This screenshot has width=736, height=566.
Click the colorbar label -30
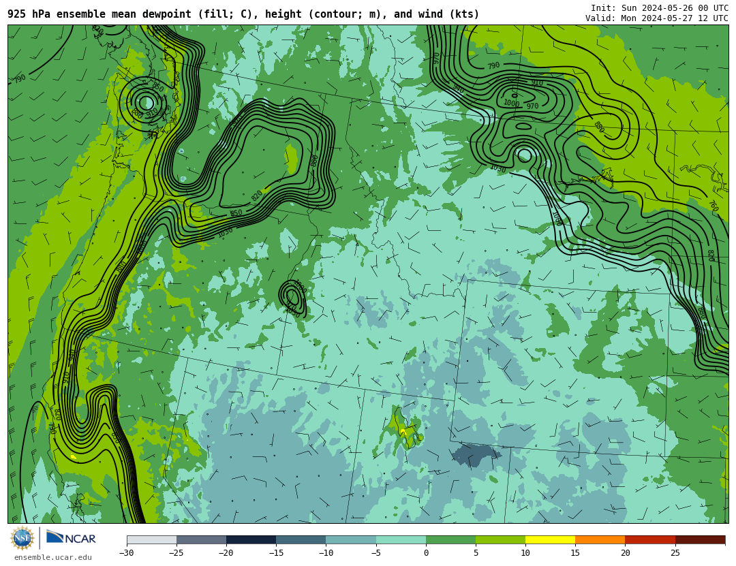click(x=126, y=553)
